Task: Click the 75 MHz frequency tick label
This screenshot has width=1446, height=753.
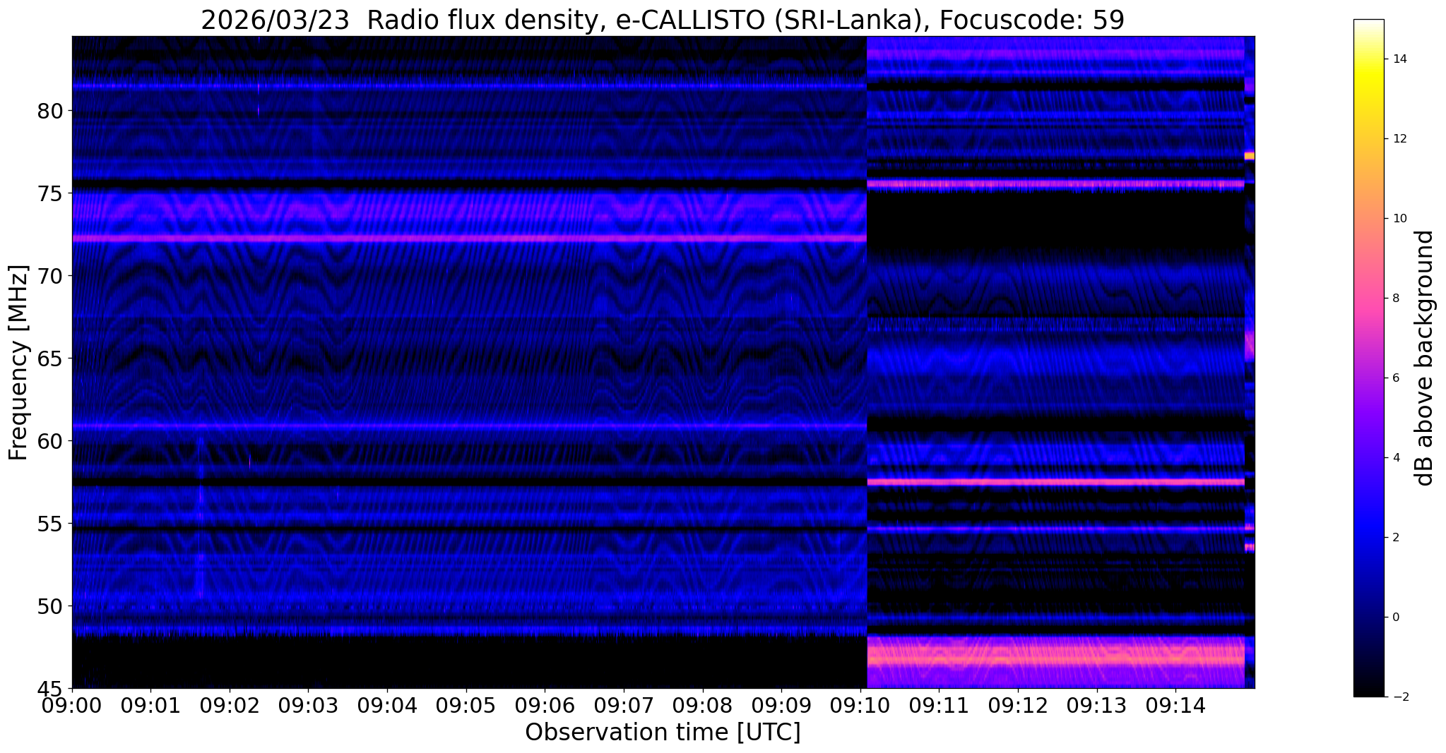Action: 51,193
